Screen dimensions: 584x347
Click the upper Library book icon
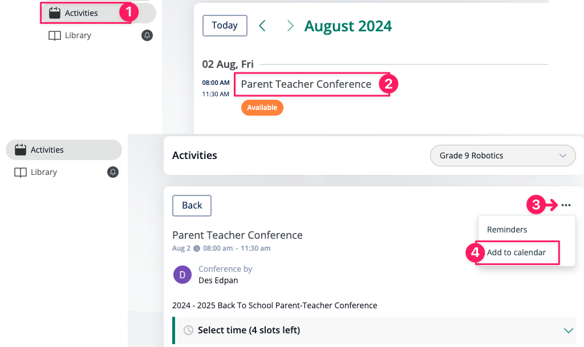click(55, 36)
